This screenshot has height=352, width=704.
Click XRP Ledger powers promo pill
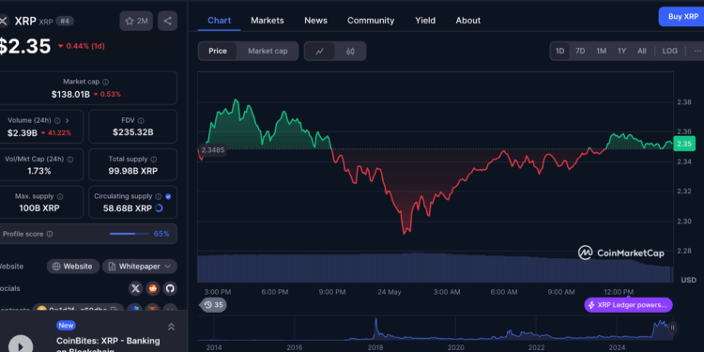tap(628, 305)
